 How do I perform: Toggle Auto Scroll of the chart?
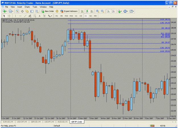(109, 11)
